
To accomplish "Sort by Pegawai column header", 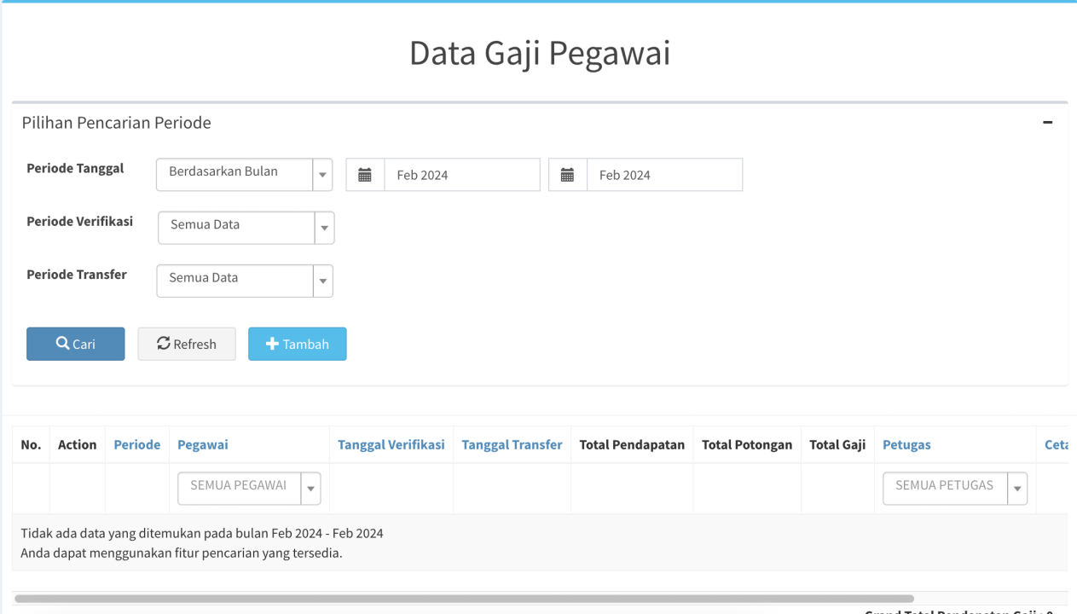I will coord(203,444).
